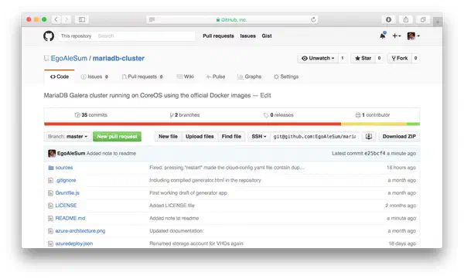Image resolution: width=464 pixels, height=279 pixels.
Task: Edit the repository description
Action: pos(265,95)
